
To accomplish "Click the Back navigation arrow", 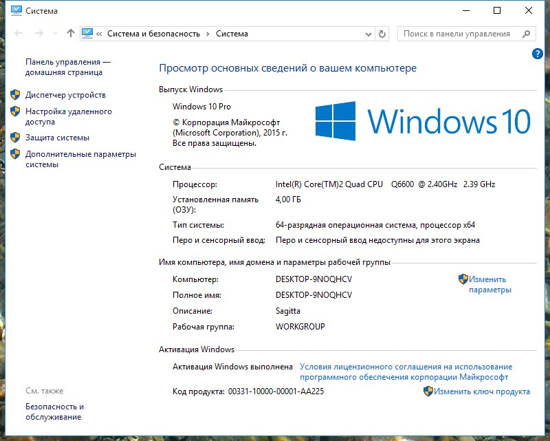I will point(19,33).
